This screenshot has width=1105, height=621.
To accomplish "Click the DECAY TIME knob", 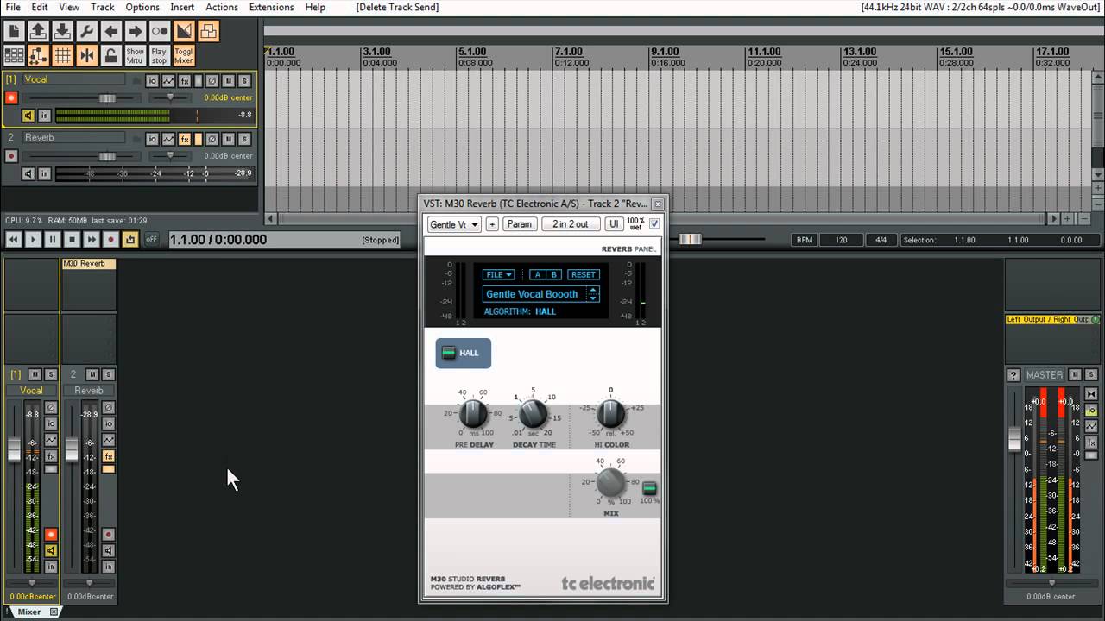I will tap(533, 414).
